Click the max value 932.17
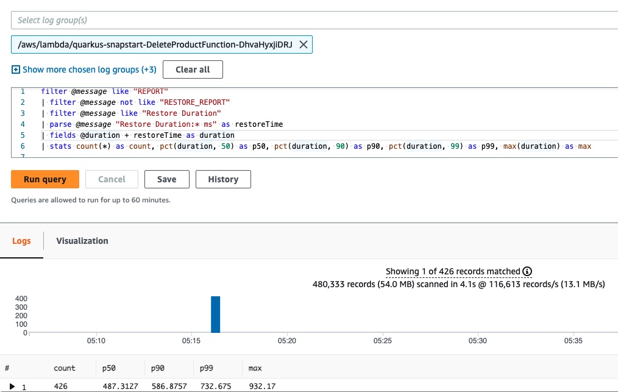Screen dimensions: 618x392 click(262, 387)
